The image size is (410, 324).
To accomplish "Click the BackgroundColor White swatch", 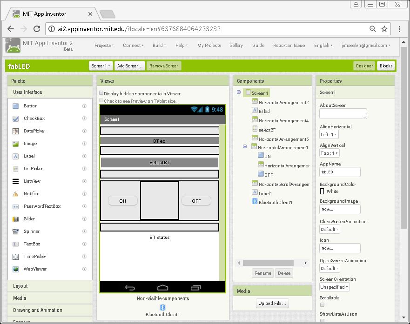I will click(322, 192).
